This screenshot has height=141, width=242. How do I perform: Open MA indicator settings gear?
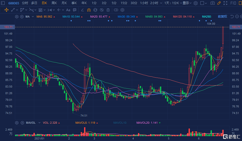point(17,17)
